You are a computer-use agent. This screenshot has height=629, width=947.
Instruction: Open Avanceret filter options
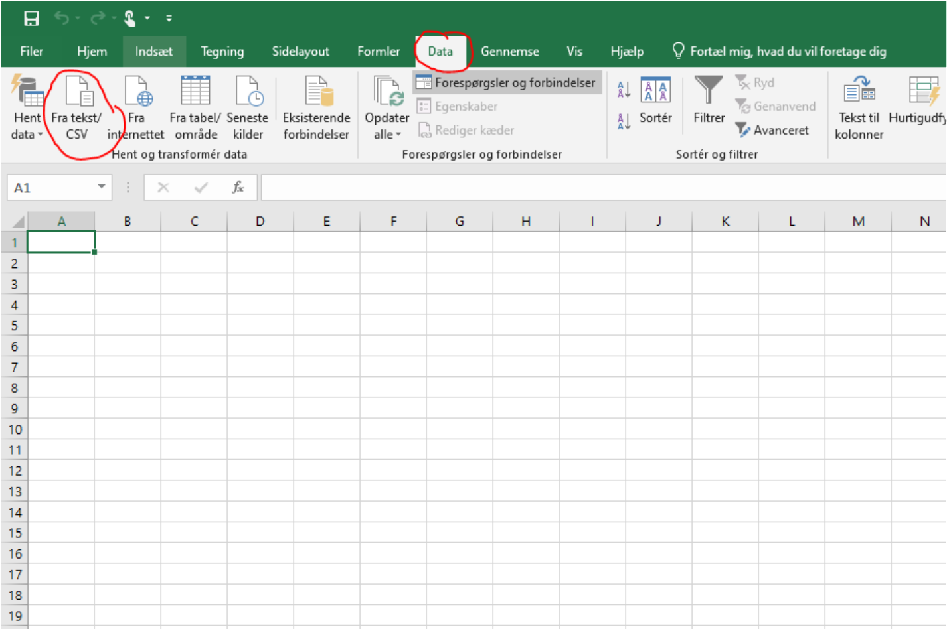point(772,130)
